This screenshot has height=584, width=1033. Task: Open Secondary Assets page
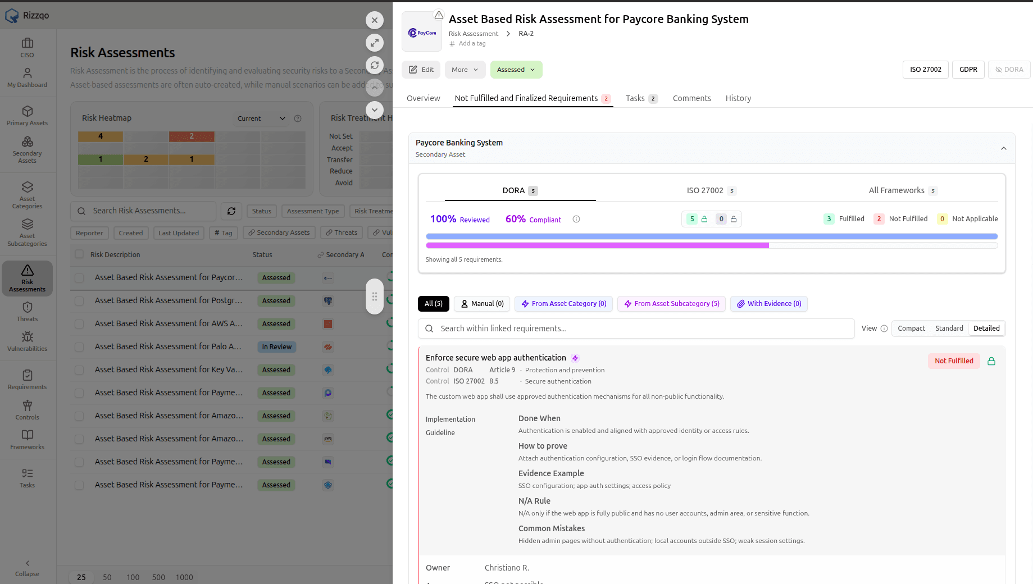(x=27, y=149)
